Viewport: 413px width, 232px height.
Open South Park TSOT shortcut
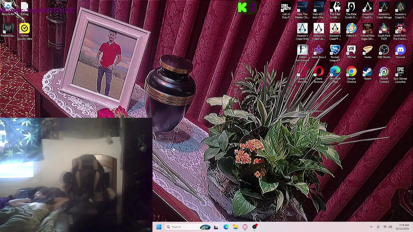point(384,32)
